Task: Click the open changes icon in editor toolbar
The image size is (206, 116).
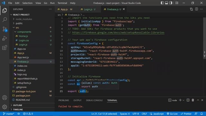Action: 192,9
